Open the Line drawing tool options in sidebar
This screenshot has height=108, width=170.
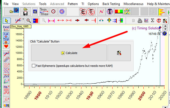6,53
